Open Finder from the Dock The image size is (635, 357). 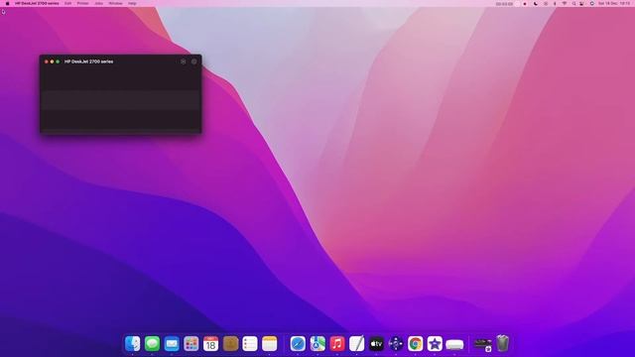pos(132,344)
